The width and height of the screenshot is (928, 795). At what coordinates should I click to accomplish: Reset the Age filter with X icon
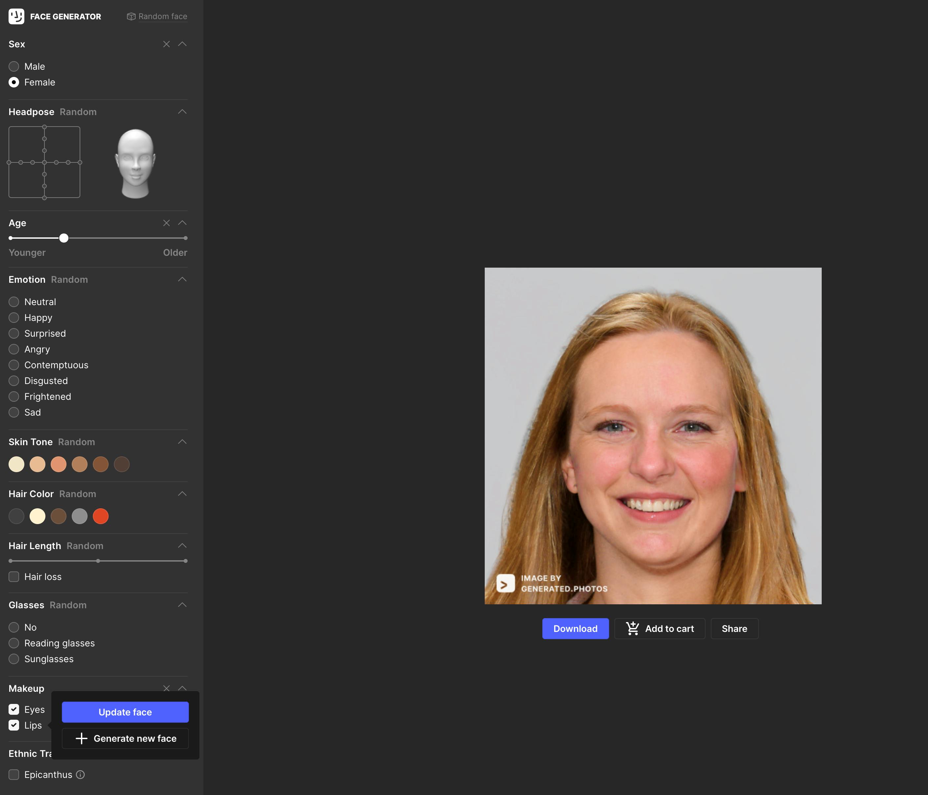click(166, 223)
